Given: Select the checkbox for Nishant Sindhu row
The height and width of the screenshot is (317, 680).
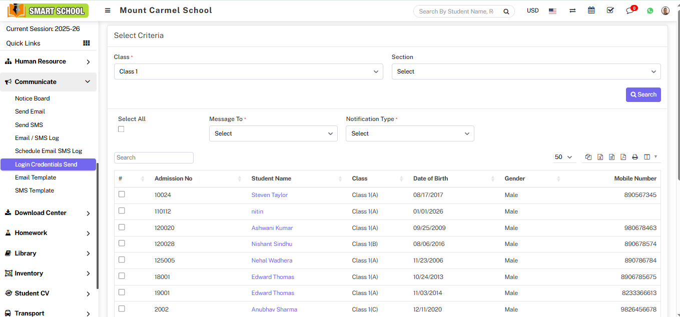Looking at the screenshot, I should [x=122, y=243].
